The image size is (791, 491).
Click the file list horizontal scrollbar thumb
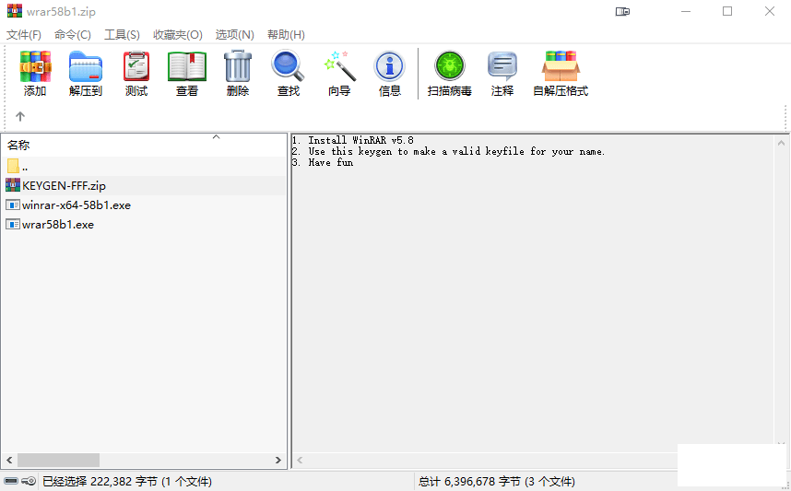click(x=58, y=460)
